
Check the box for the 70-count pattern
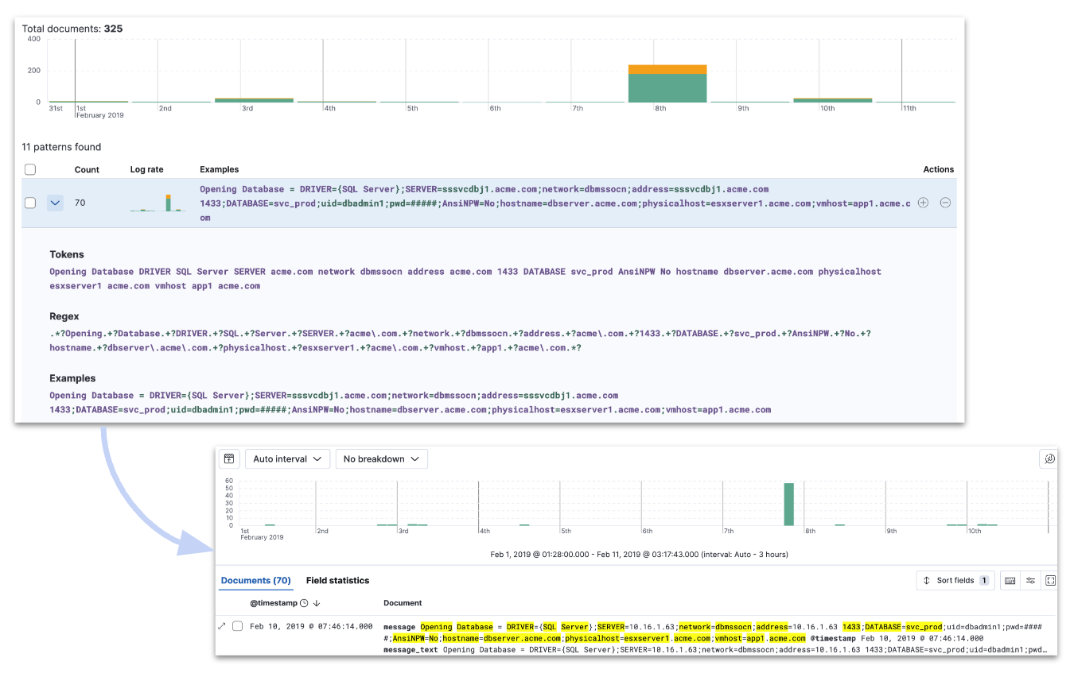(x=30, y=203)
